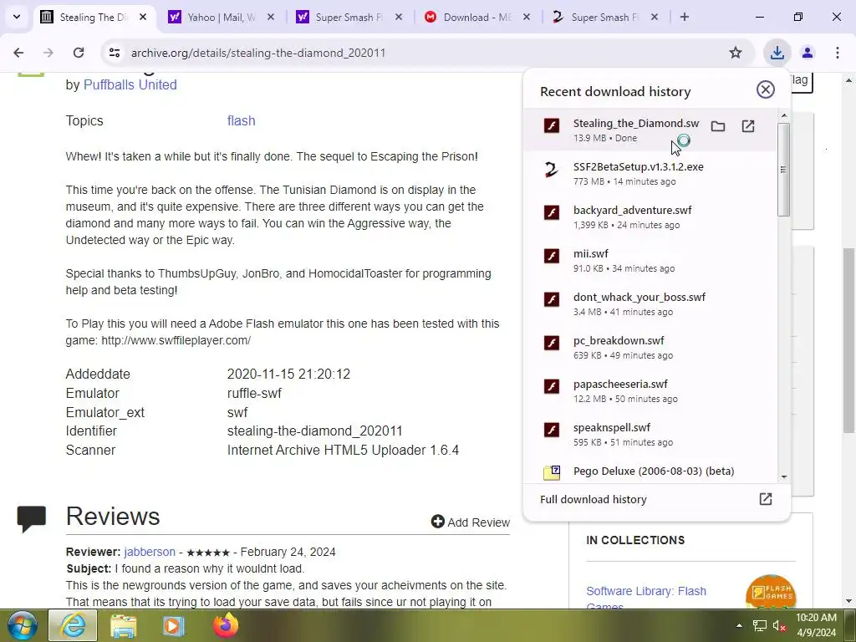Click download list scroll up arrow

(784, 115)
